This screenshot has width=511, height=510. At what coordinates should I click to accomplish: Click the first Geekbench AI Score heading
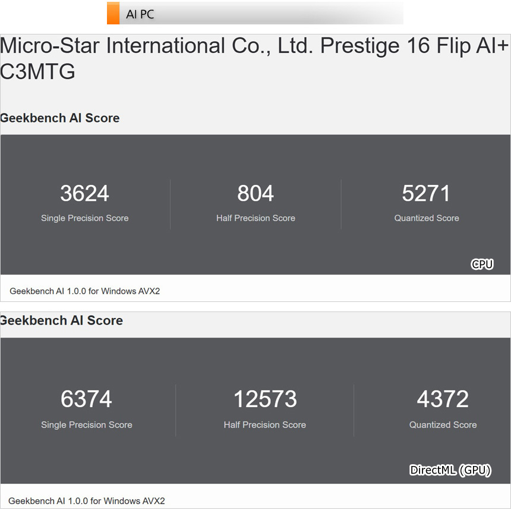[60, 118]
